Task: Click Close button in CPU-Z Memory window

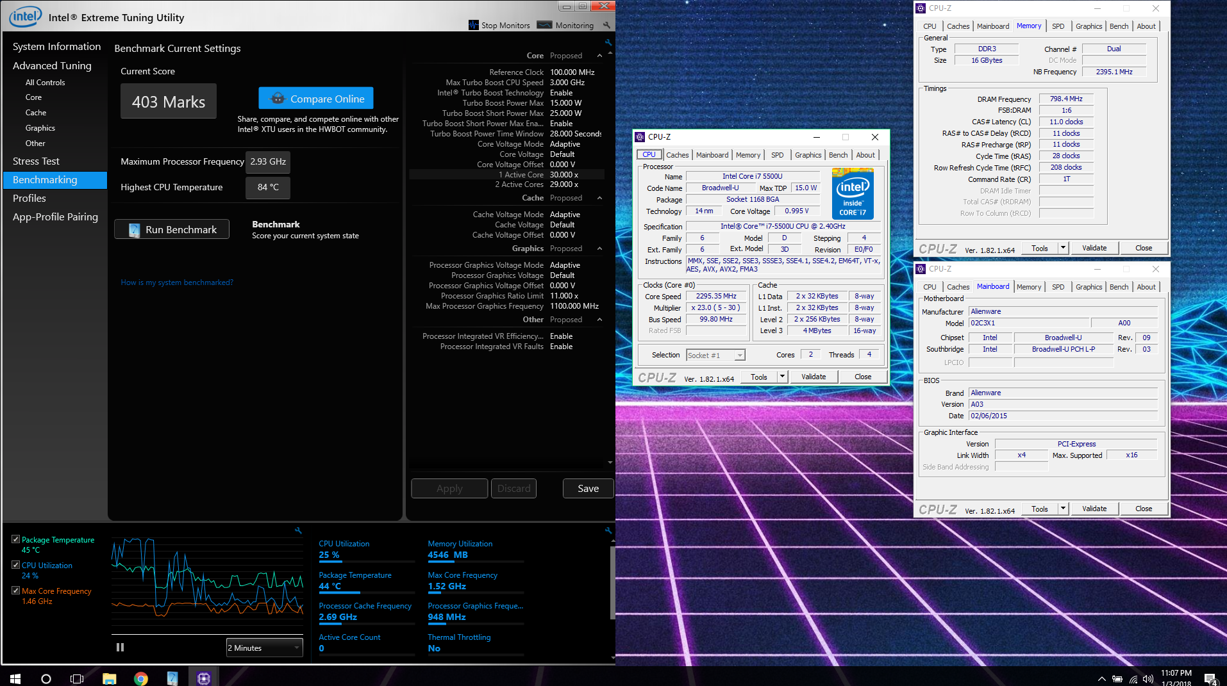Action: pyautogui.click(x=1143, y=248)
